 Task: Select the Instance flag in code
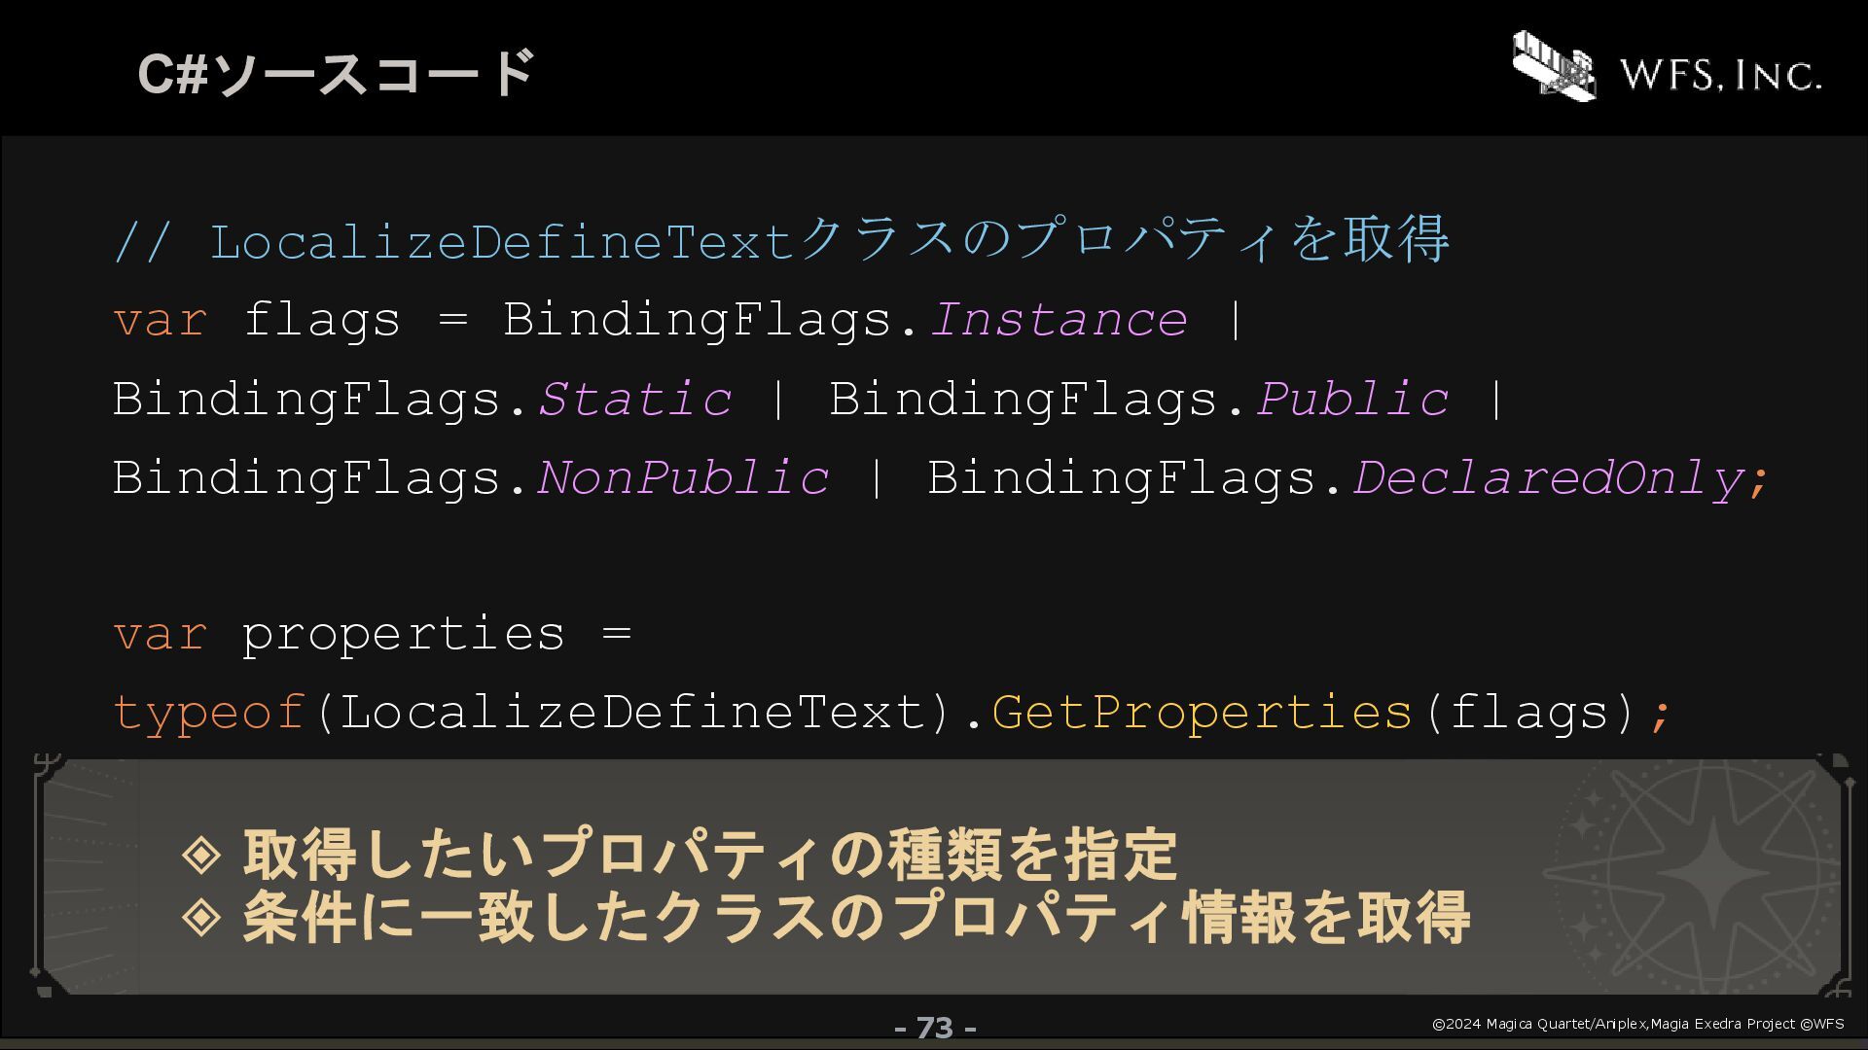coord(1059,319)
